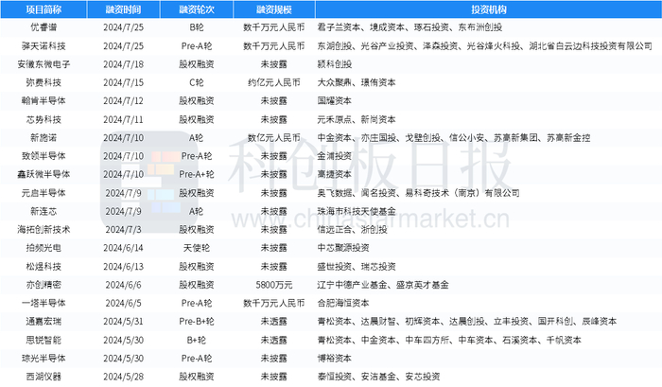The width and height of the screenshot is (662, 387).
Task: Click the date 2024/6/13
Action: point(123,267)
